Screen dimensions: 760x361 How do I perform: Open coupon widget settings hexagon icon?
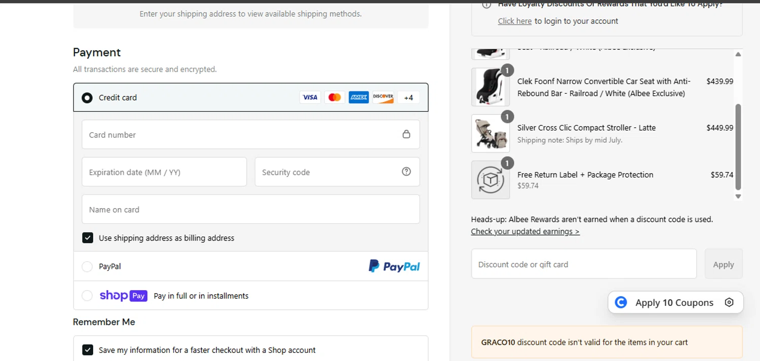tap(729, 302)
